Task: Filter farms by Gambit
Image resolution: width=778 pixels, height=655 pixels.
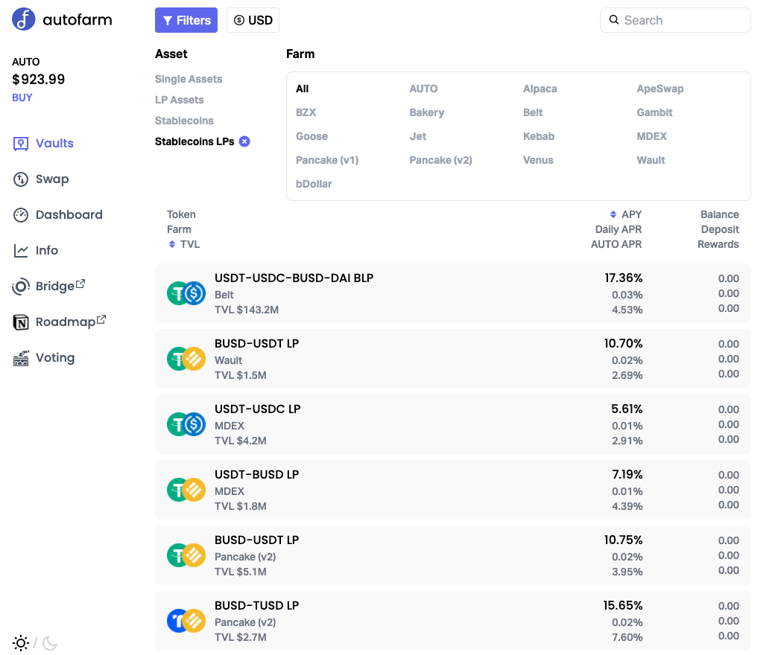Action: pyautogui.click(x=654, y=112)
